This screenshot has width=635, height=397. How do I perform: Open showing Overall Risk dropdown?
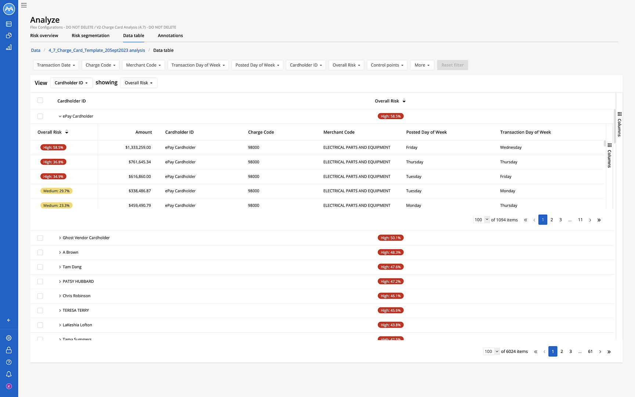139,83
